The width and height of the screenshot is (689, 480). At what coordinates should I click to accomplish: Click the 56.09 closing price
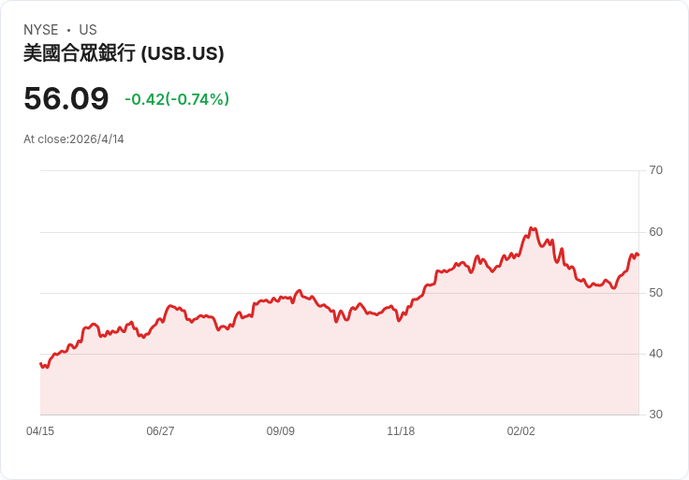(66, 98)
